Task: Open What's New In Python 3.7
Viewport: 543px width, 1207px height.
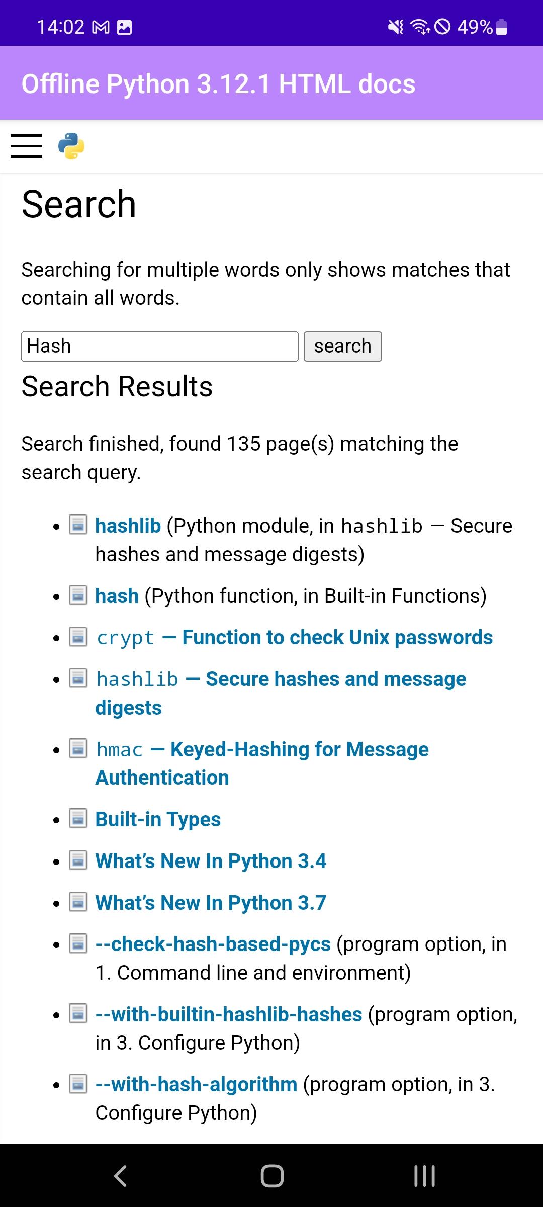Action: click(211, 903)
